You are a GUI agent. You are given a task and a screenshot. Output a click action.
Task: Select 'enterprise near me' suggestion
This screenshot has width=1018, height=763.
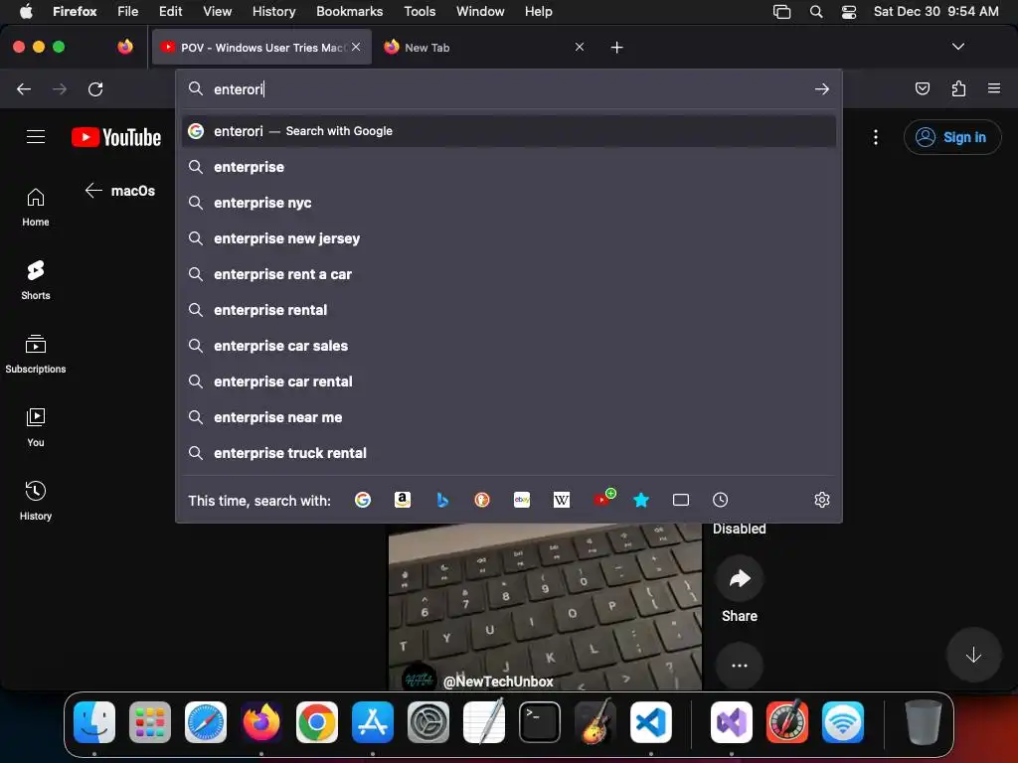[x=508, y=417]
